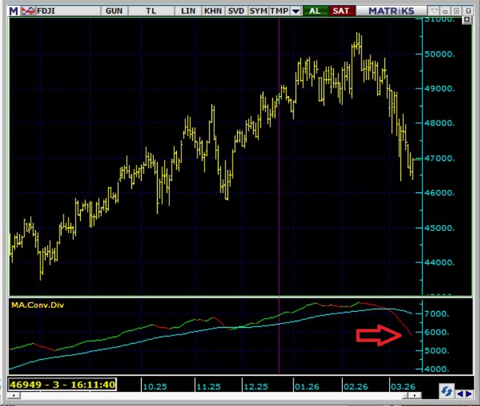Click the red SAT sell button
Viewport: 480px width, 406px height.
point(342,11)
